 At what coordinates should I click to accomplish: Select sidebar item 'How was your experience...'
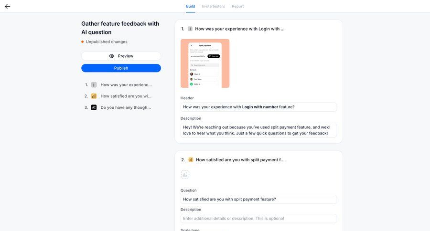point(126,84)
